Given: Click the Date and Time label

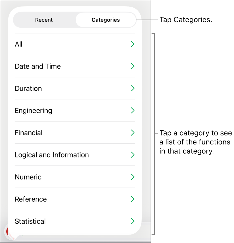Looking at the screenshot, I should [38, 66].
